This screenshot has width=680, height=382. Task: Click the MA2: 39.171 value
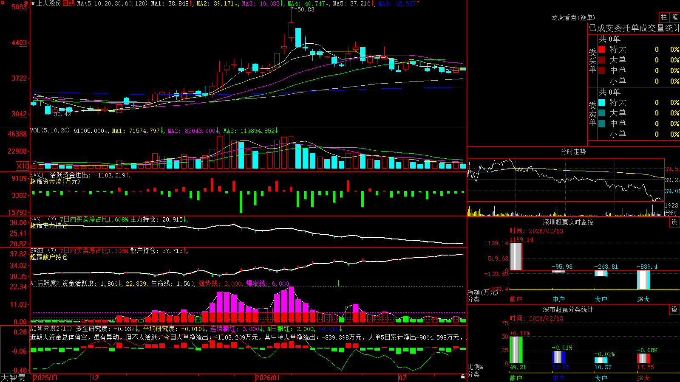215,3
